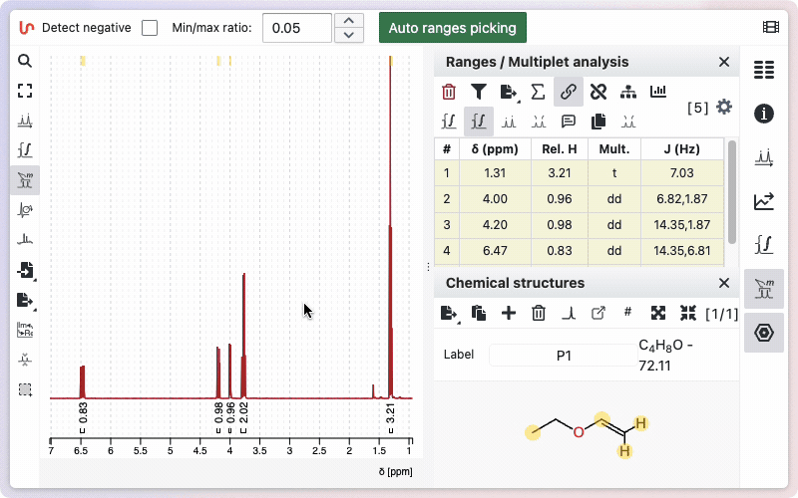The height and width of the screenshot is (498, 798).
Task: Select the zoom magnifier tool
Action: (25, 61)
